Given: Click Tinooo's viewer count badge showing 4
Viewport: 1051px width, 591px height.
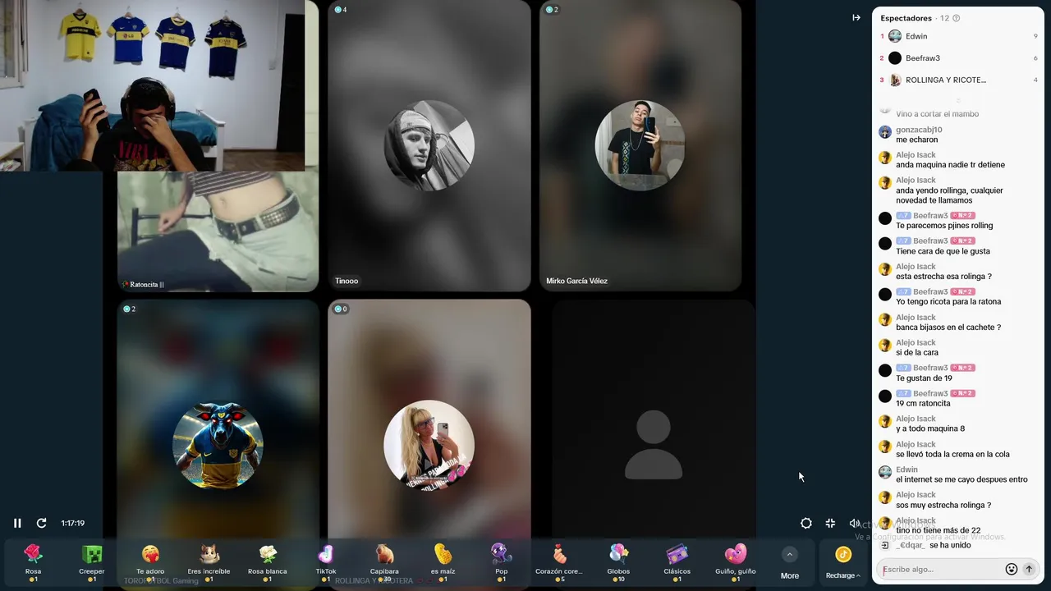Looking at the screenshot, I should click(341, 10).
